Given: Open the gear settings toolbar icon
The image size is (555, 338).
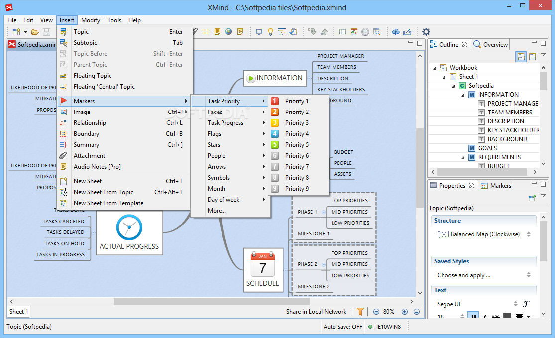Looking at the screenshot, I should click(x=426, y=32).
